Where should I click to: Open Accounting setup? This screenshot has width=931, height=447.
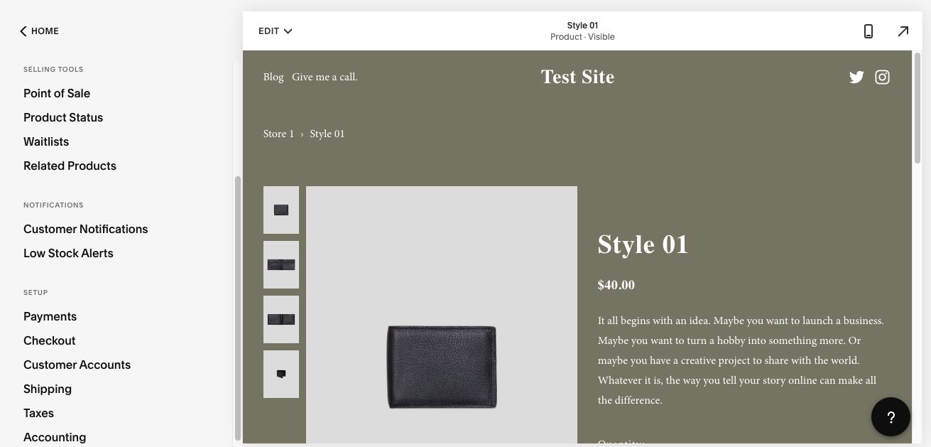(55, 437)
